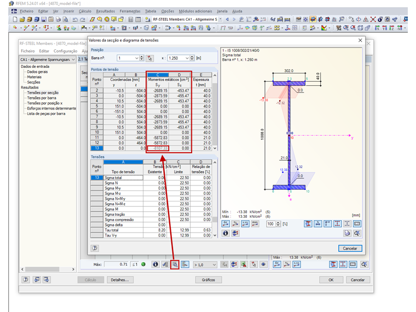Click Excel export icon in RF-STEEL toolbar
The width and height of the screenshot is (416, 312).
tap(244, 264)
